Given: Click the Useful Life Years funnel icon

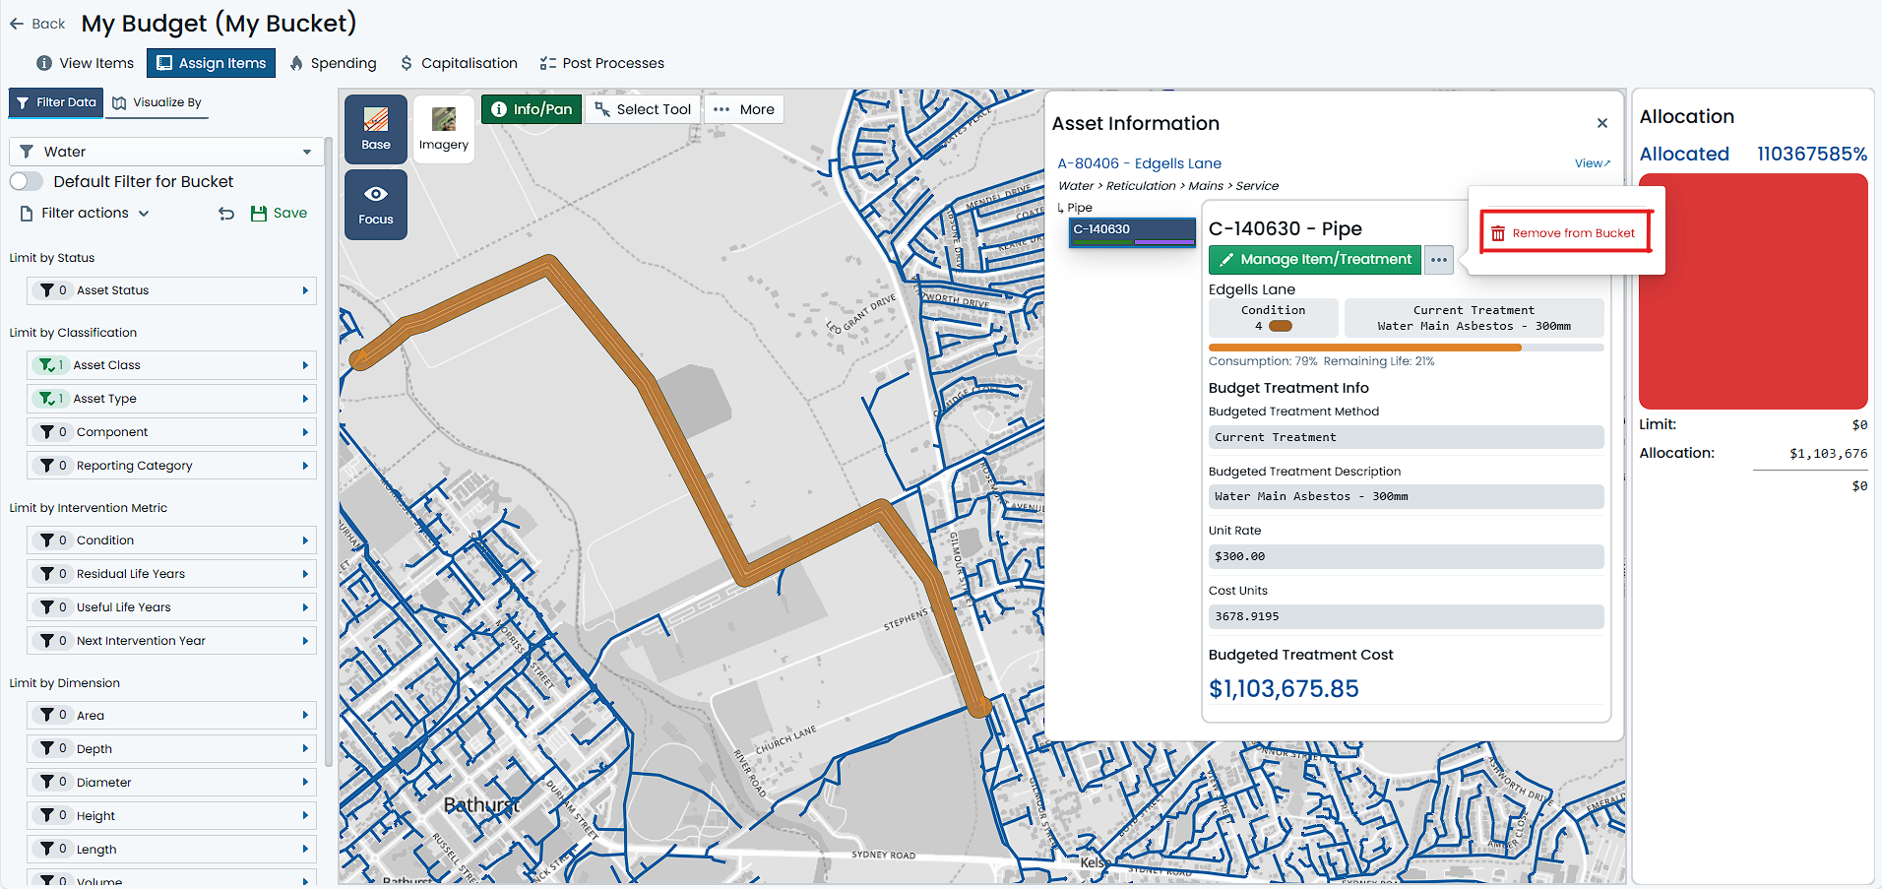Looking at the screenshot, I should [x=46, y=607].
